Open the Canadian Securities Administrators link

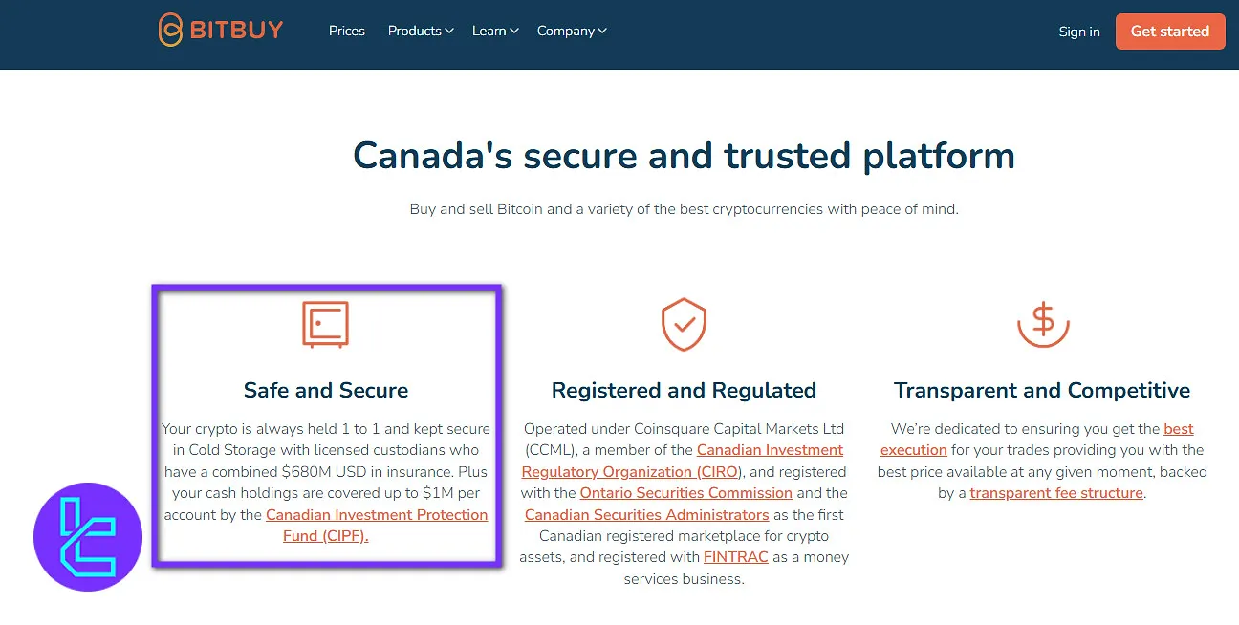click(647, 514)
